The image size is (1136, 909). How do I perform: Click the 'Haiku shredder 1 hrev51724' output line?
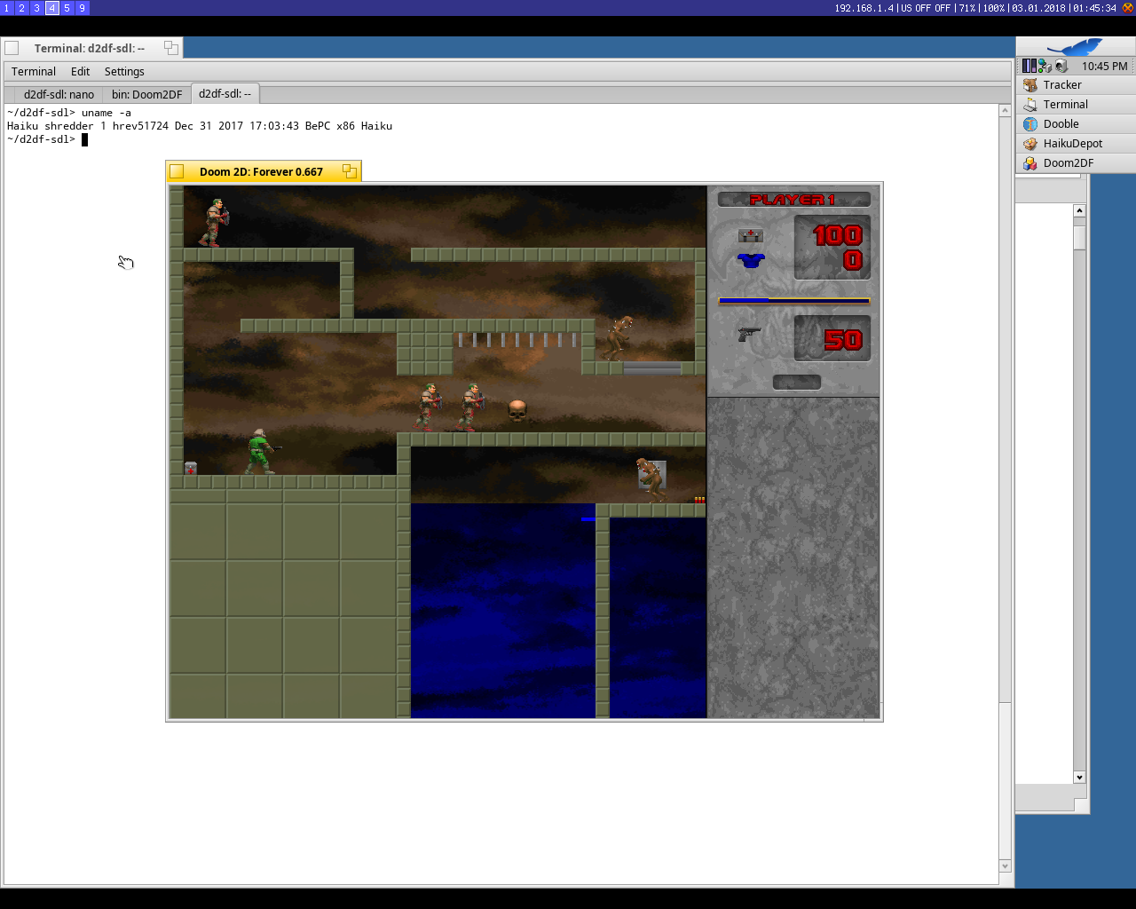click(x=200, y=126)
